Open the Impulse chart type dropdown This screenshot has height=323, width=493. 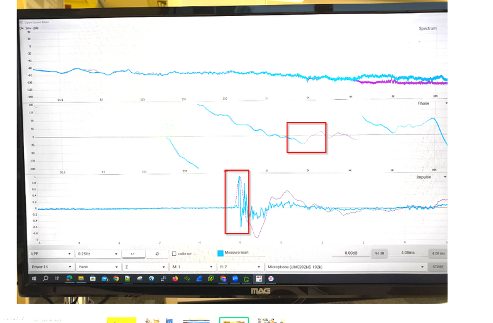point(431,177)
